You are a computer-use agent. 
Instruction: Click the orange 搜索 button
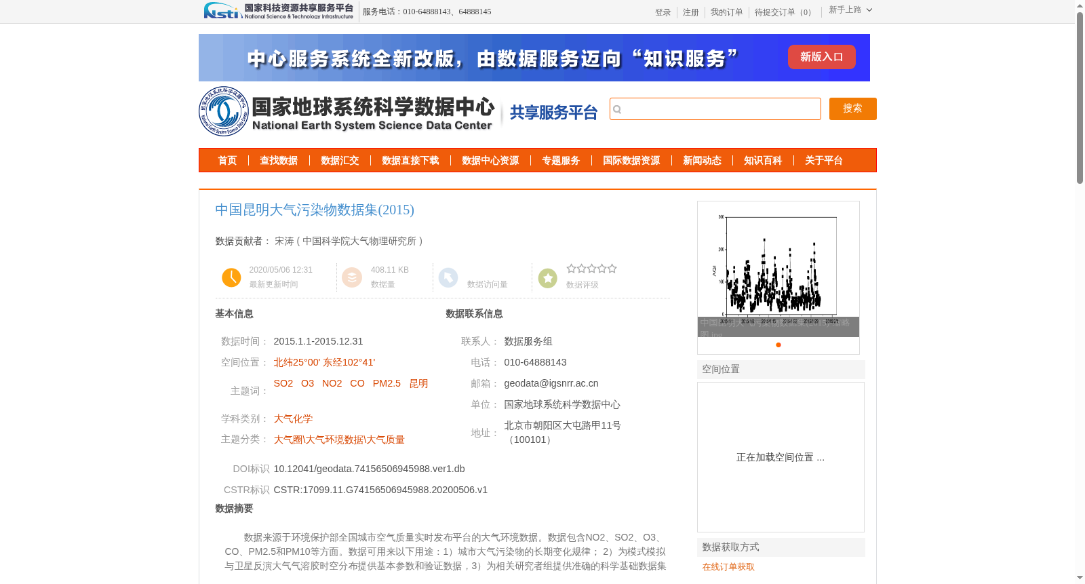(x=853, y=109)
